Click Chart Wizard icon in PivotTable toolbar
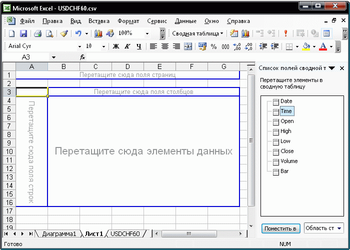 point(245,33)
